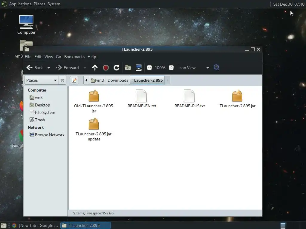Zoom out with the minus icon

pos(149,68)
